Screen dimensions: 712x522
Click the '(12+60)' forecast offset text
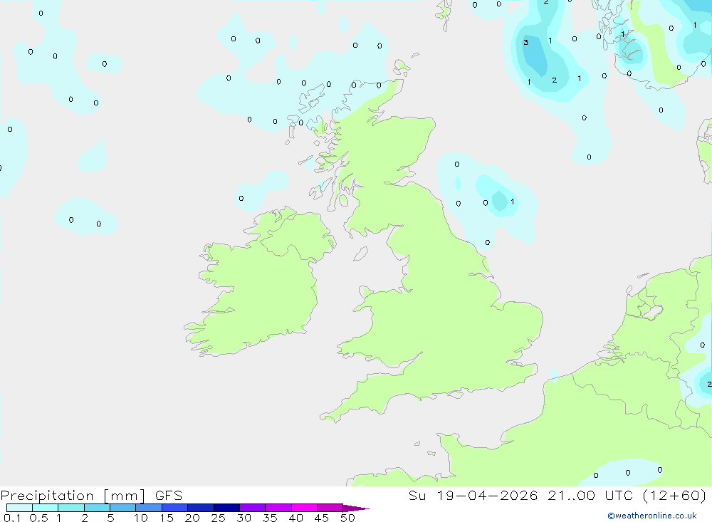(675, 496)
